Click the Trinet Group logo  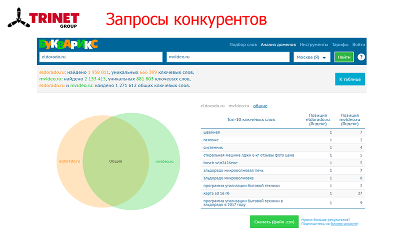pyautogui.click(x=43, y=18)
